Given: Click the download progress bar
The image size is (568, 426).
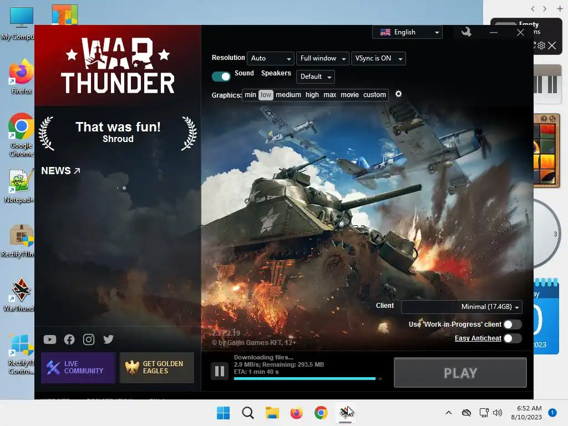Looking at the screenshot, I should [x=307, y=378].
